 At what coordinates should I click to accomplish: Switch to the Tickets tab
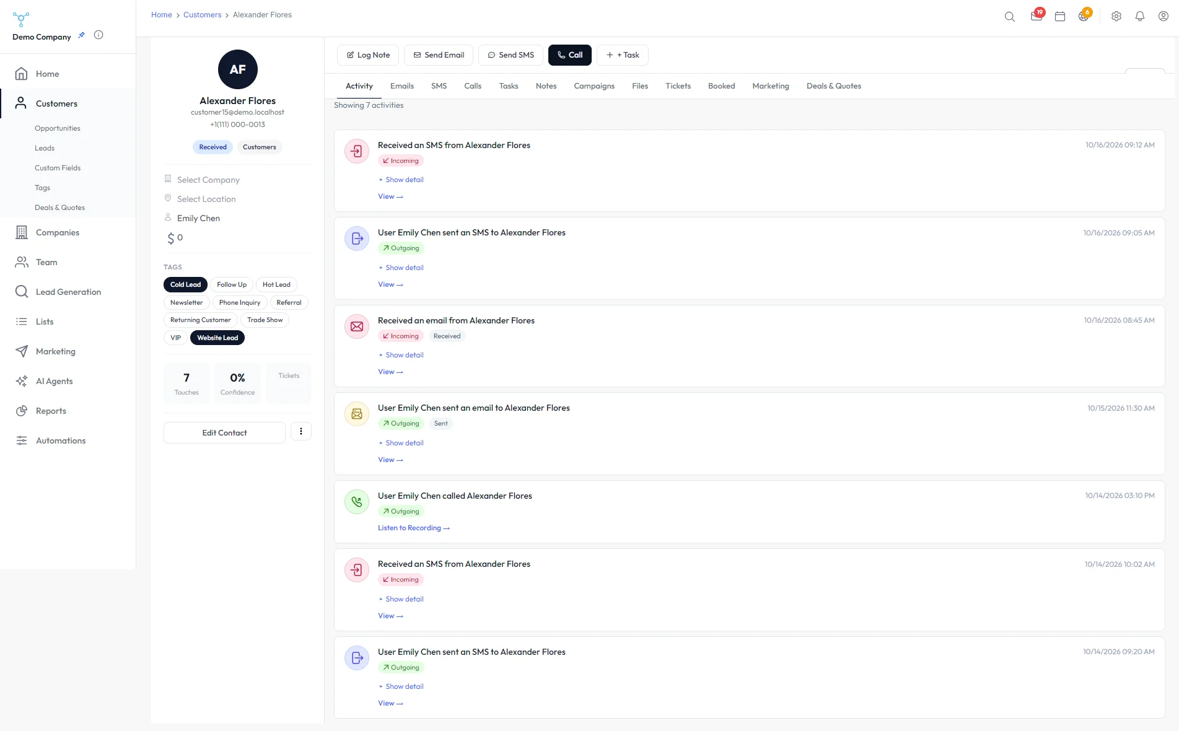[x=678, y=86]
